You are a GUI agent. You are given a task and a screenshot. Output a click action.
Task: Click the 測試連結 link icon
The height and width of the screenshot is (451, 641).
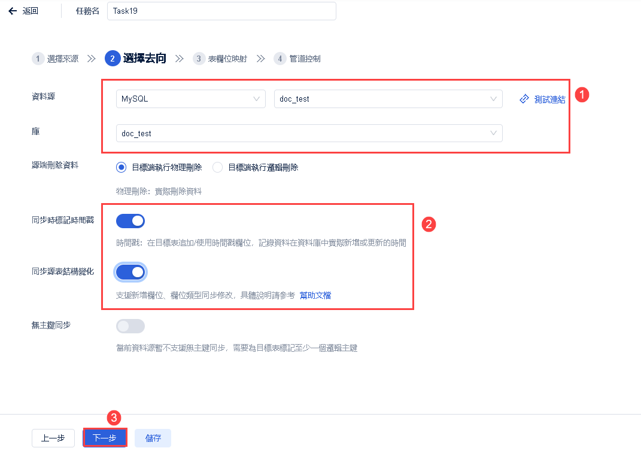[524, 99]
